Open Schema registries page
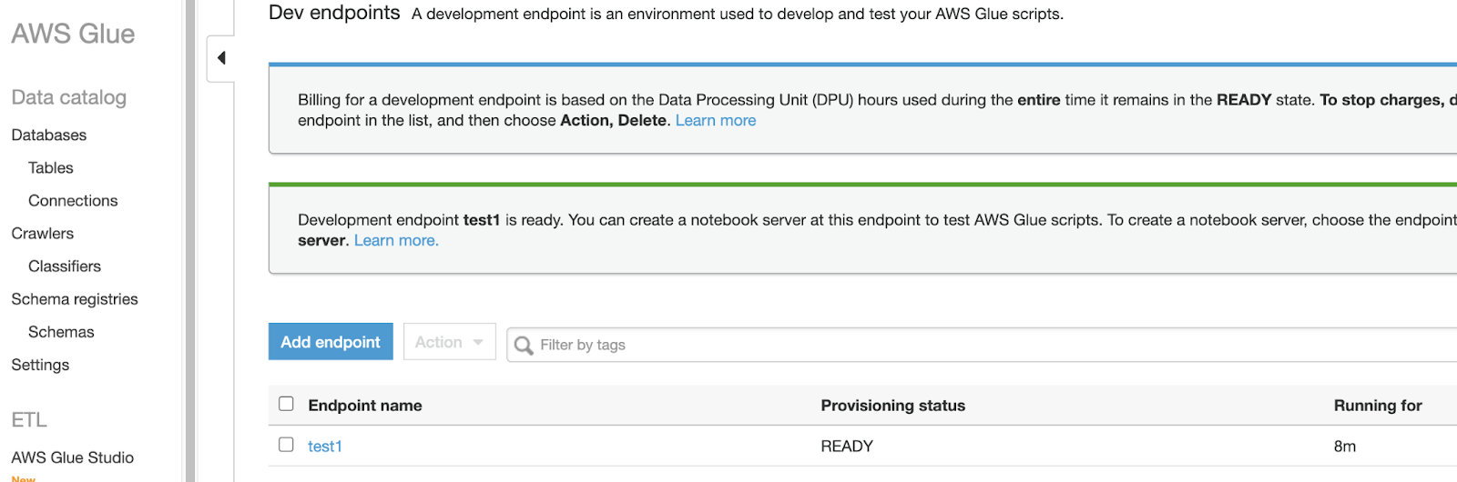 click(x=75, y=299)
